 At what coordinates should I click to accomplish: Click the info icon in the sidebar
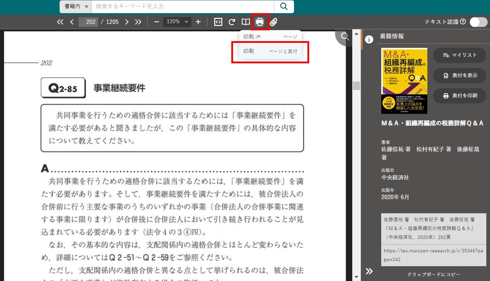[370, 40]
